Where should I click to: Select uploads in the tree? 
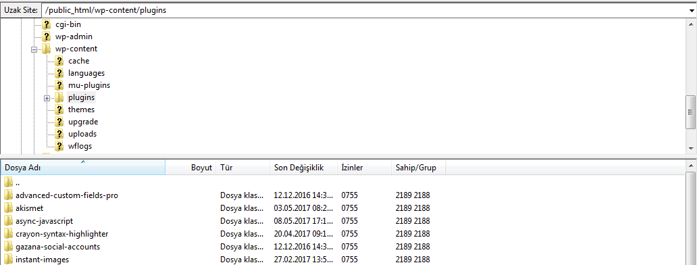(x=82, y=134)
